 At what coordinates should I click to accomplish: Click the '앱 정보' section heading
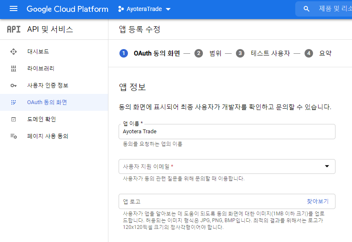pyautogui.click(x=133, y=87)
